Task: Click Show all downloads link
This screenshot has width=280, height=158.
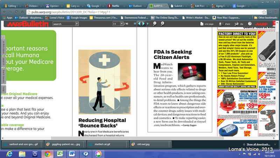Action: tap(259, 144)
